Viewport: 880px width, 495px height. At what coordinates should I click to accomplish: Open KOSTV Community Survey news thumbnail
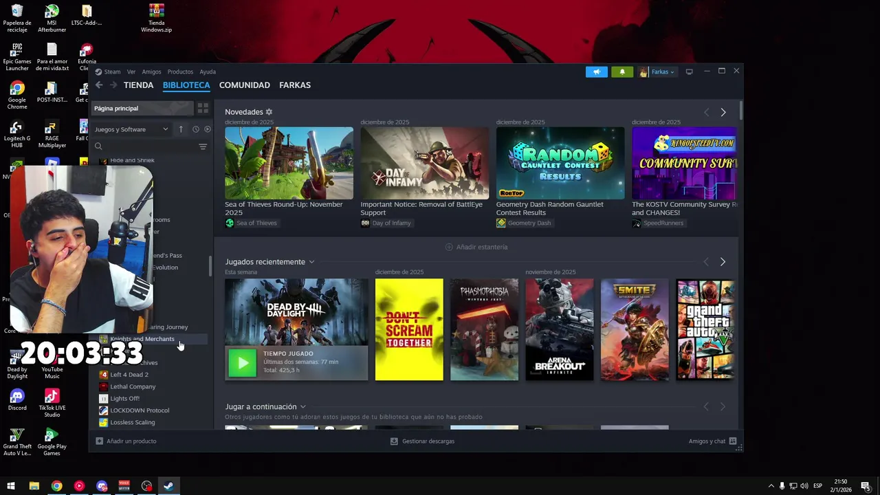click(x=685, y=163)
